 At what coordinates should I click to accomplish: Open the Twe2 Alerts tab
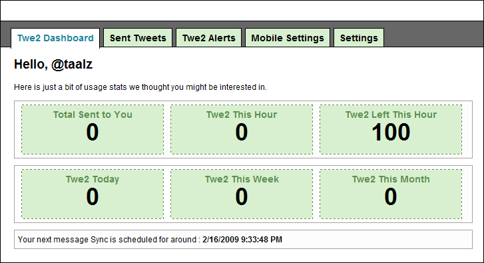(x=208, y=38)
